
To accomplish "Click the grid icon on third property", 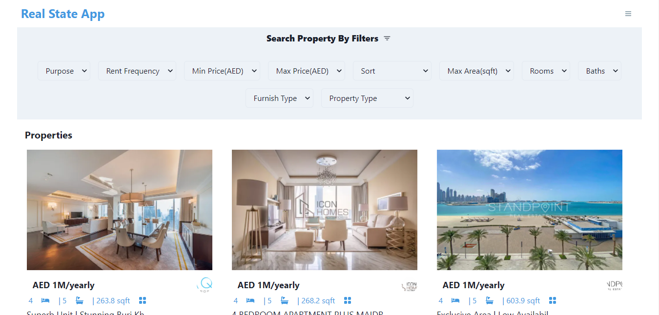I will (553, 300).
